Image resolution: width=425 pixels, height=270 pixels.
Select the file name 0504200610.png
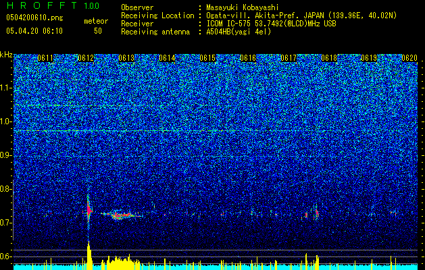34,18
